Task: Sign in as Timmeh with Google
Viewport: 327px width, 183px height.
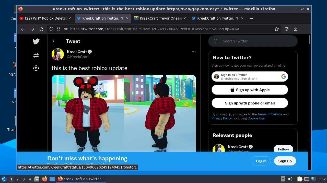Action: [250, 77]
